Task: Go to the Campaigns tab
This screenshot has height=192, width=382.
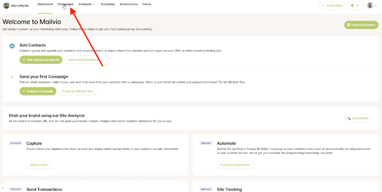Action: click(66, 4)
